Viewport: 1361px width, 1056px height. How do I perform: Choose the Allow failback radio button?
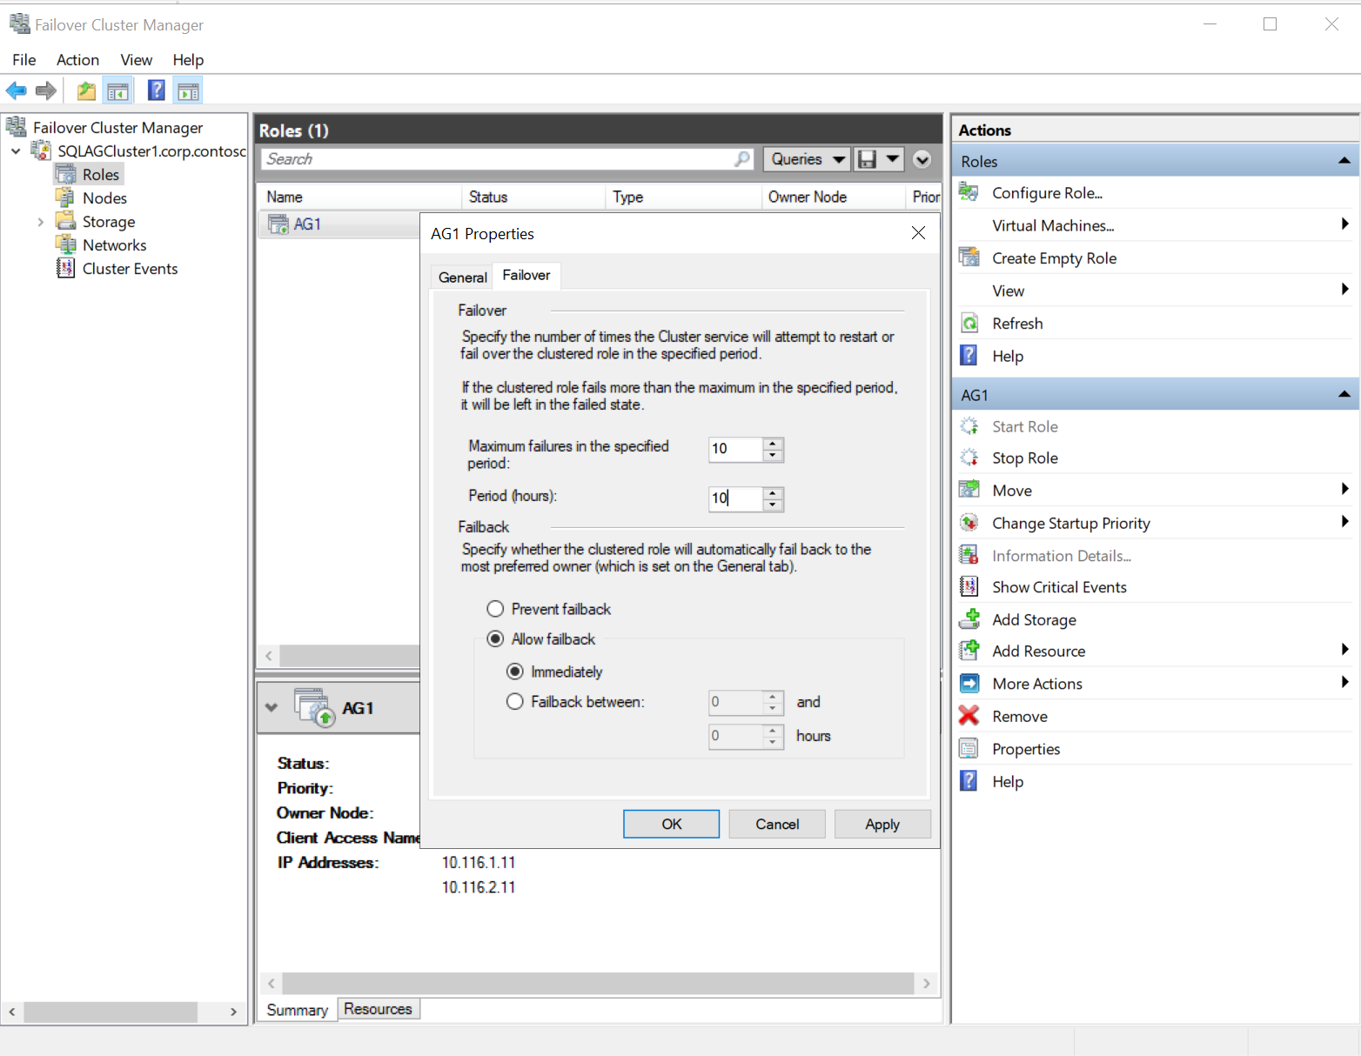point(495,639)
